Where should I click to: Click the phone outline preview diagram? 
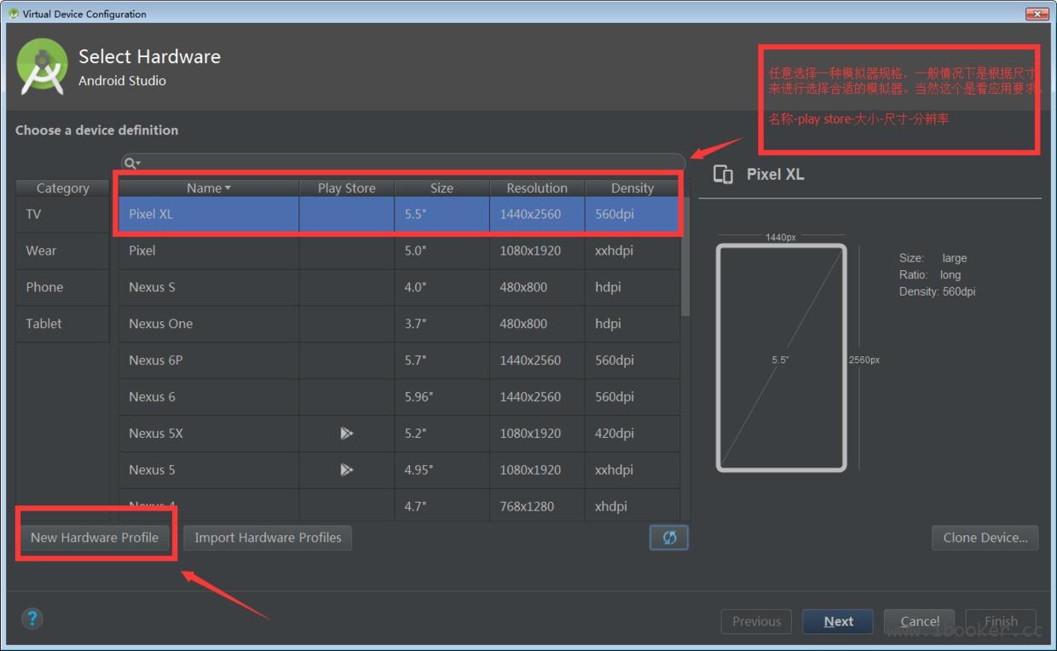[782, 358]
